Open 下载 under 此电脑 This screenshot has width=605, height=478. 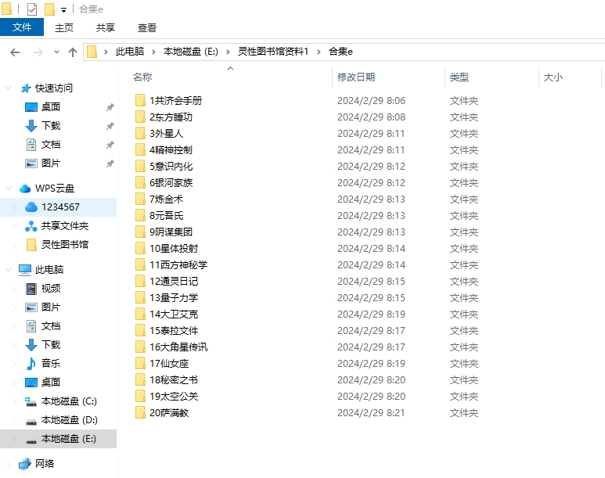[51, 344]
